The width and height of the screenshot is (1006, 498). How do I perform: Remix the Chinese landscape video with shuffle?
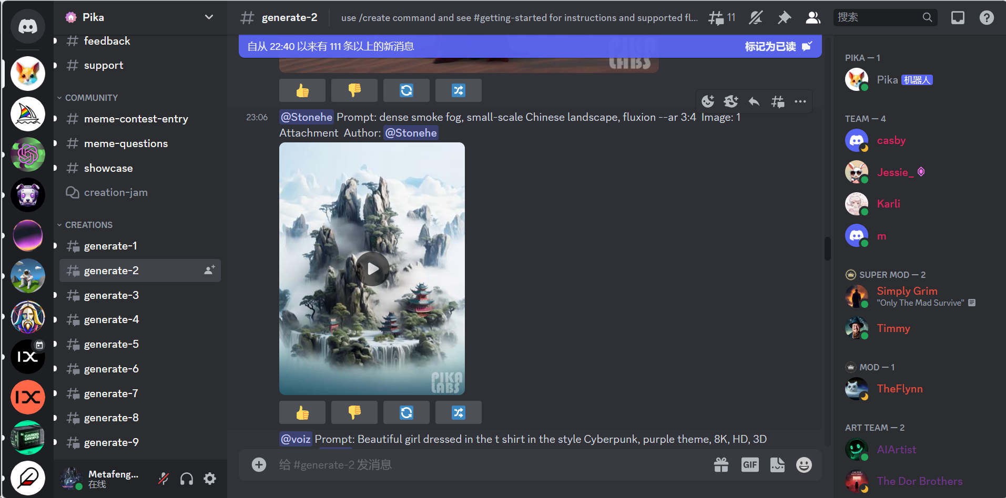(459, 412)
